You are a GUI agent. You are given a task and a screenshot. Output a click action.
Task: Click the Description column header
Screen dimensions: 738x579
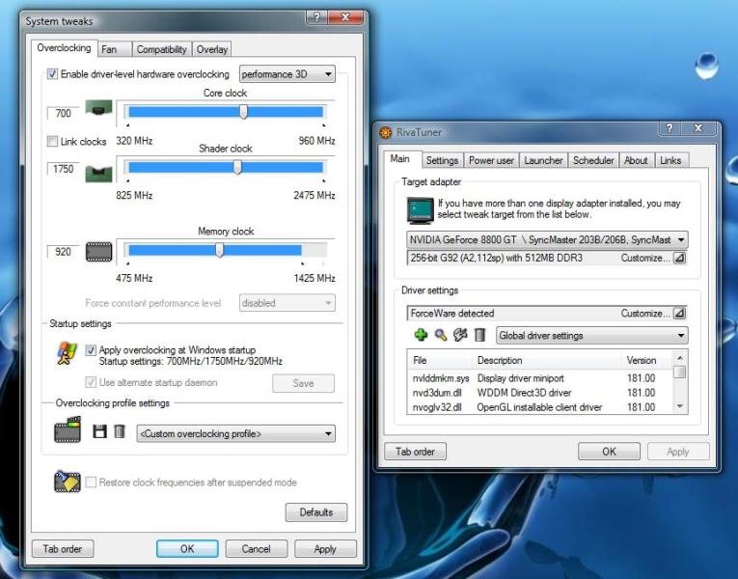click(546, 360)
